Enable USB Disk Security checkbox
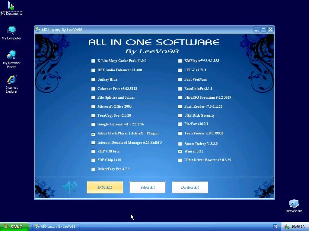Screen dimensions: 309x231 [x=180, y=116]
